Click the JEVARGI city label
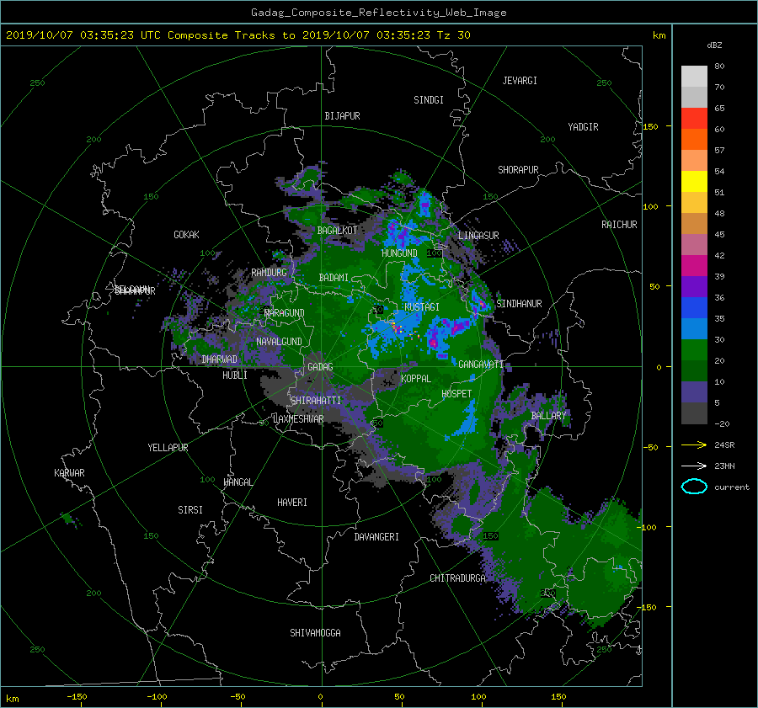 coord(520,81)
